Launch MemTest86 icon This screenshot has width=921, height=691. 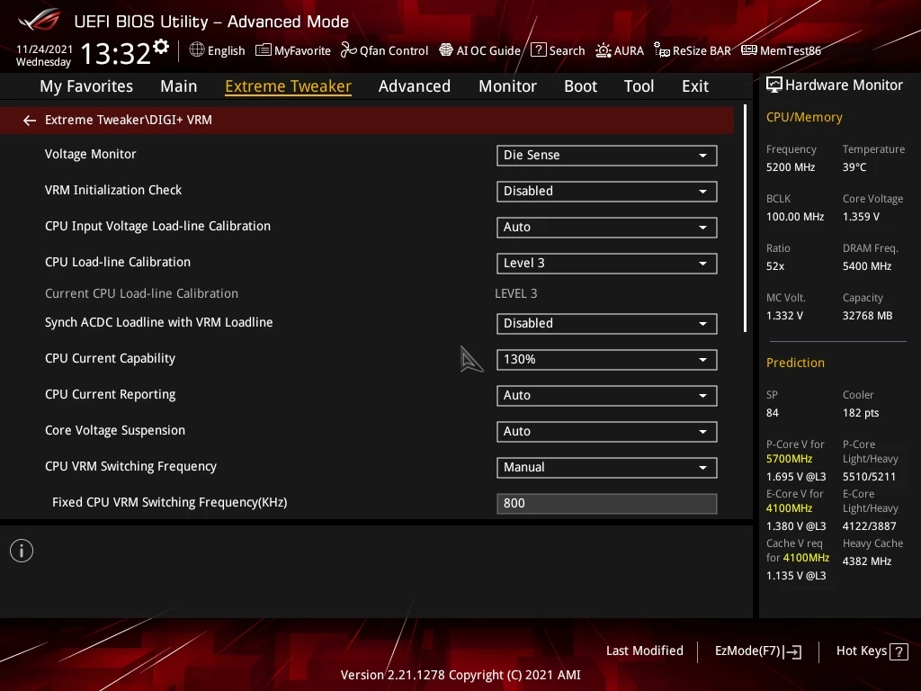(749, 50)
